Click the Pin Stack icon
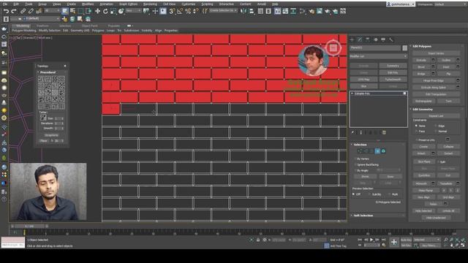The width and height of the screenshot is (468, 263). click(x=352, y=132)
